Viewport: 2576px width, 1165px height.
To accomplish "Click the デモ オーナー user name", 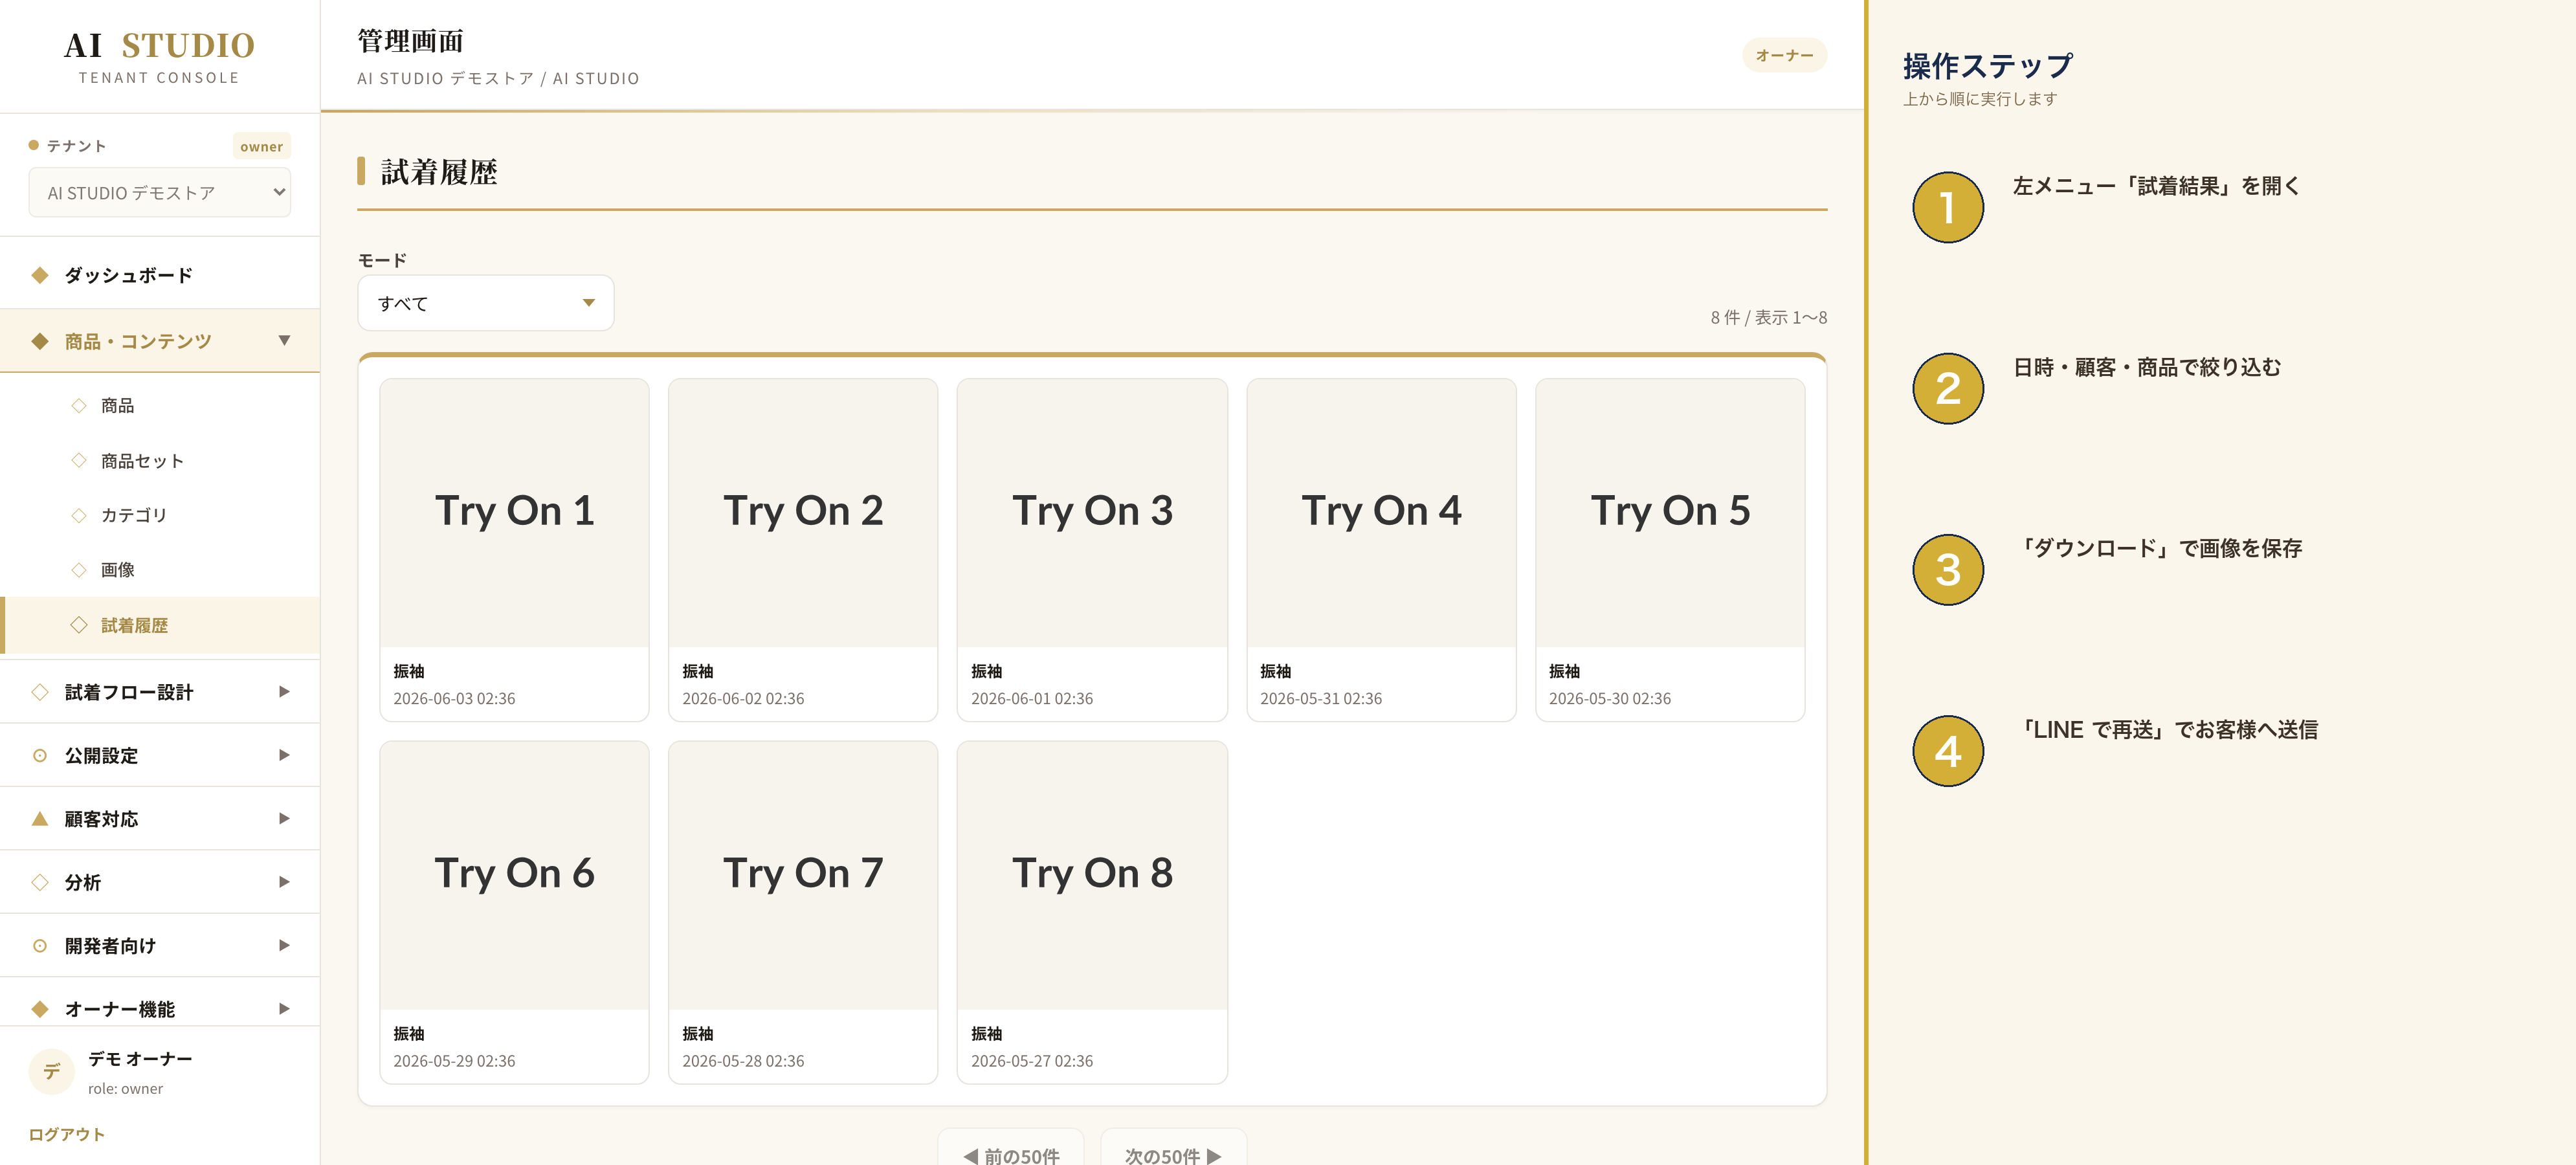I will point(140,1058).
